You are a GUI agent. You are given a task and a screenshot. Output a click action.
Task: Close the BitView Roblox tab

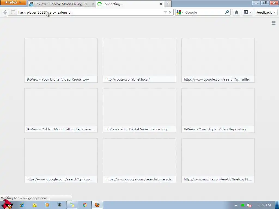pyautogui.click(x=93, y=4)
